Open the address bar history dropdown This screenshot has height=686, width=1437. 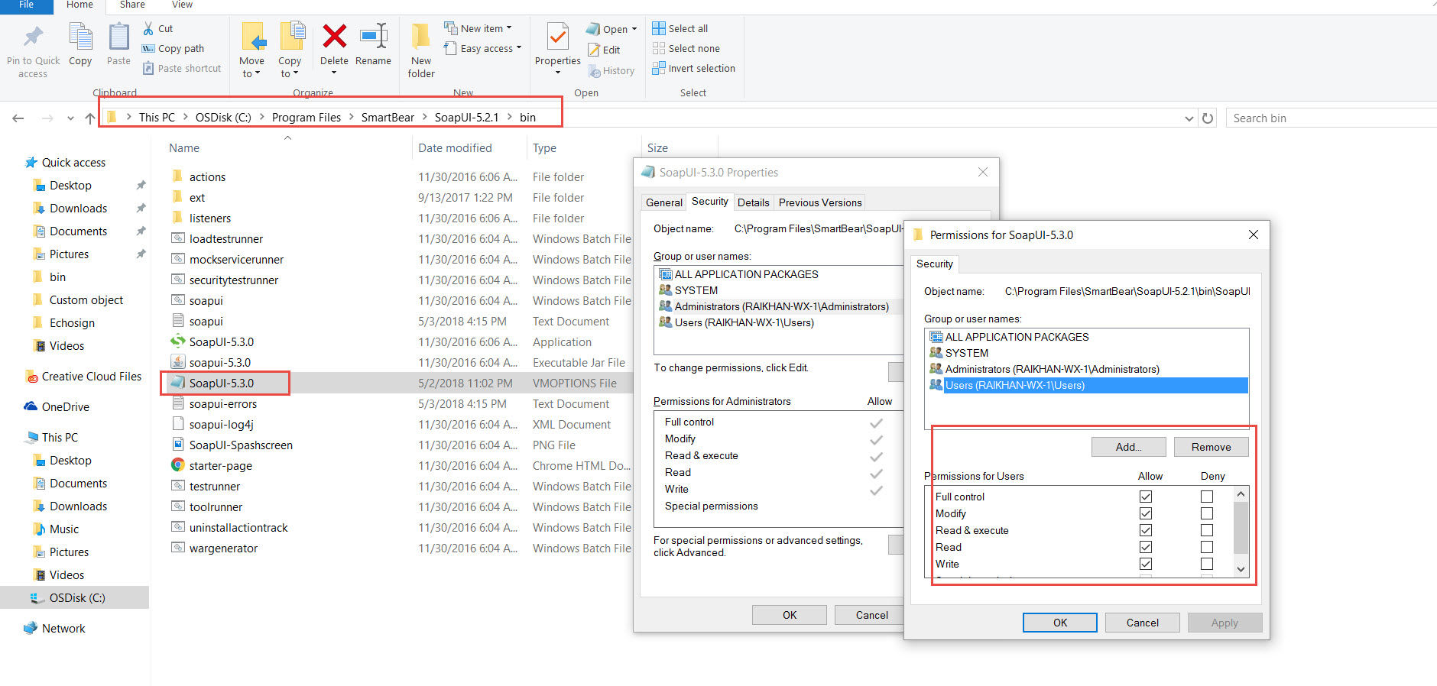point(1189,118)
